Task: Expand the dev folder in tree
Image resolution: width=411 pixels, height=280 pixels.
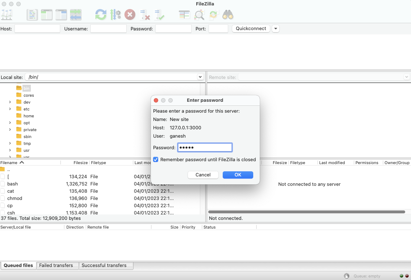Action: point(10,102)
